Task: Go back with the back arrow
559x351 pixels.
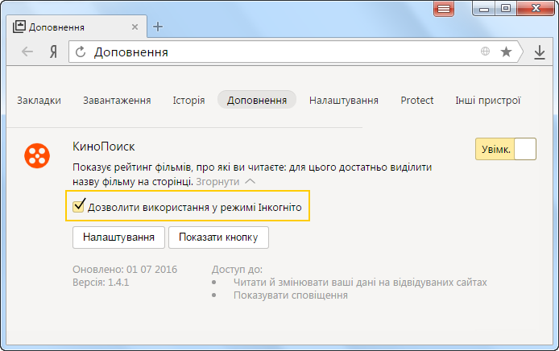Action: [x=27, y=52]
